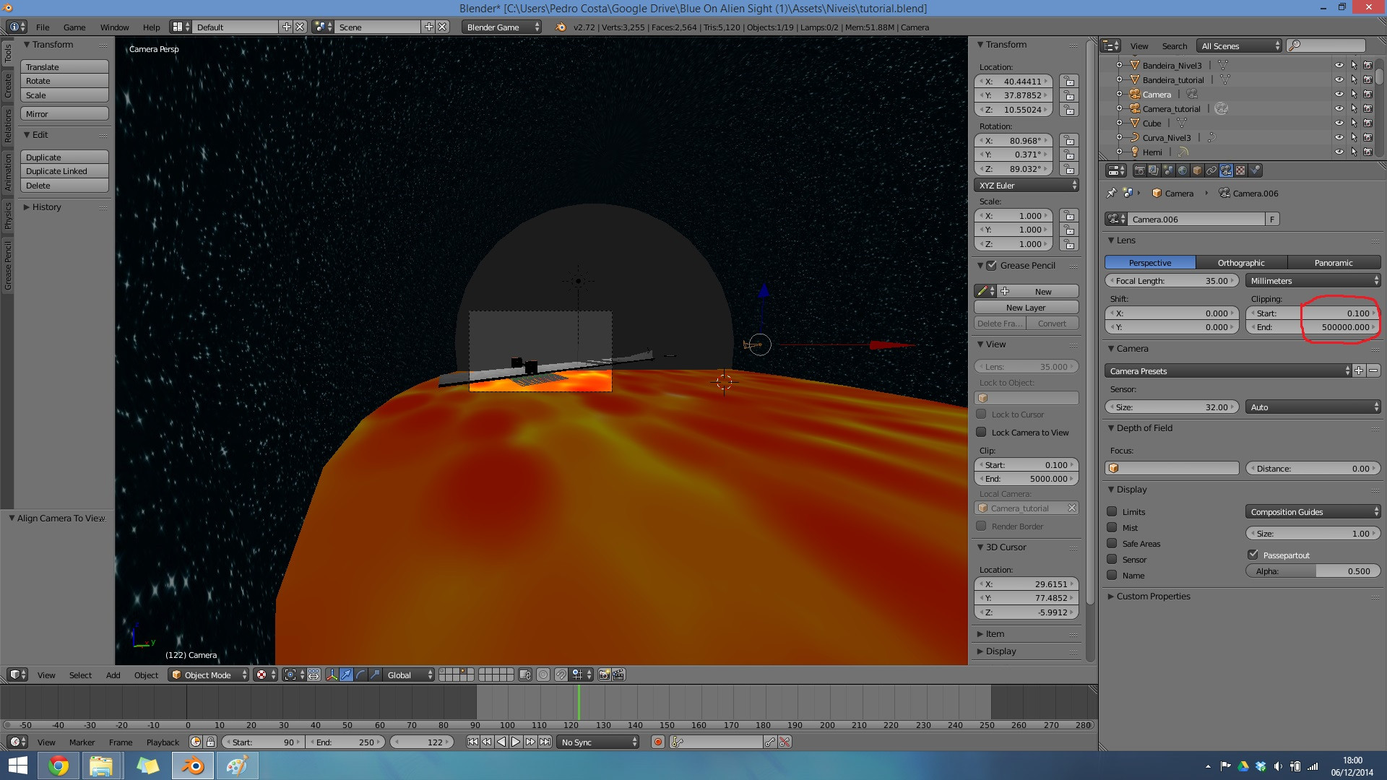Screen dimensions: 1387x780
Task: Click the red record keyframe button
Action: (x=657, y=742)
